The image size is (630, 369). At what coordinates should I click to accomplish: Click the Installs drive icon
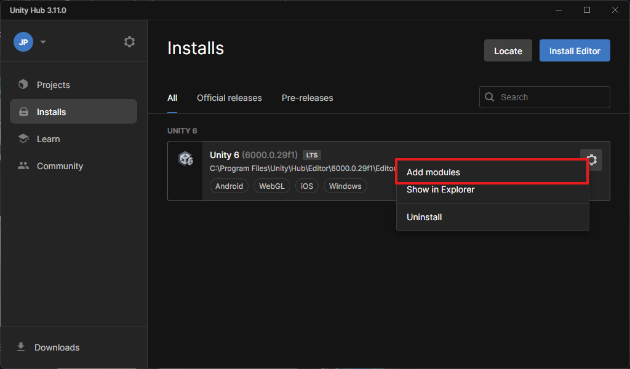pyautogui.click(x=23, y=112)
